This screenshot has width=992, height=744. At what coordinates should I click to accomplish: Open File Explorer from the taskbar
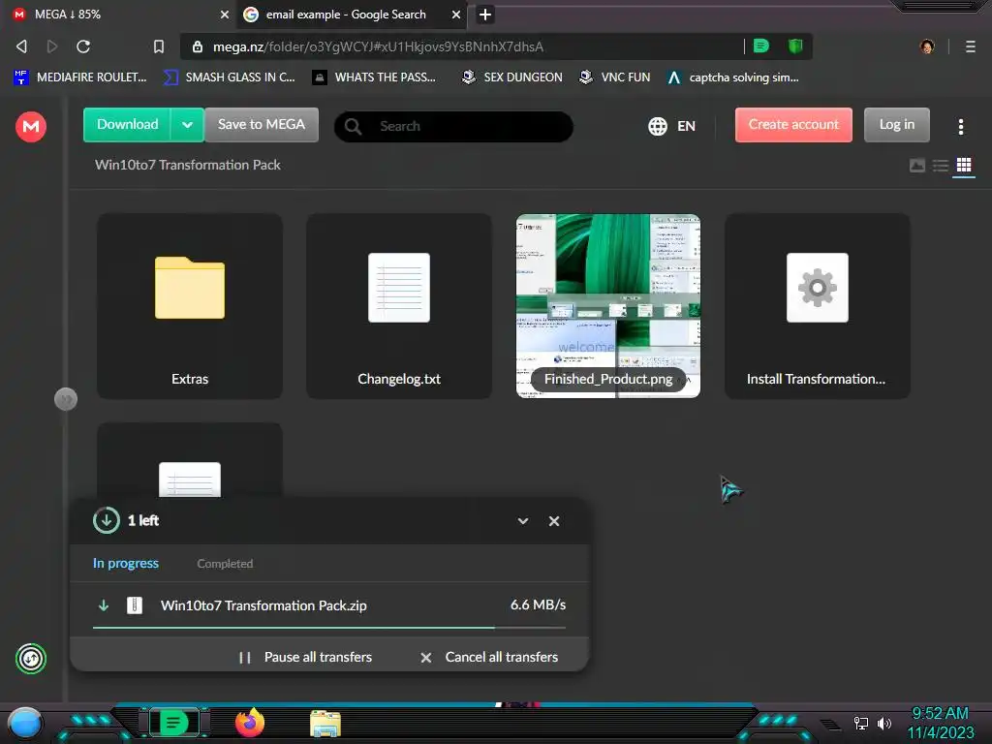(325, 724)
